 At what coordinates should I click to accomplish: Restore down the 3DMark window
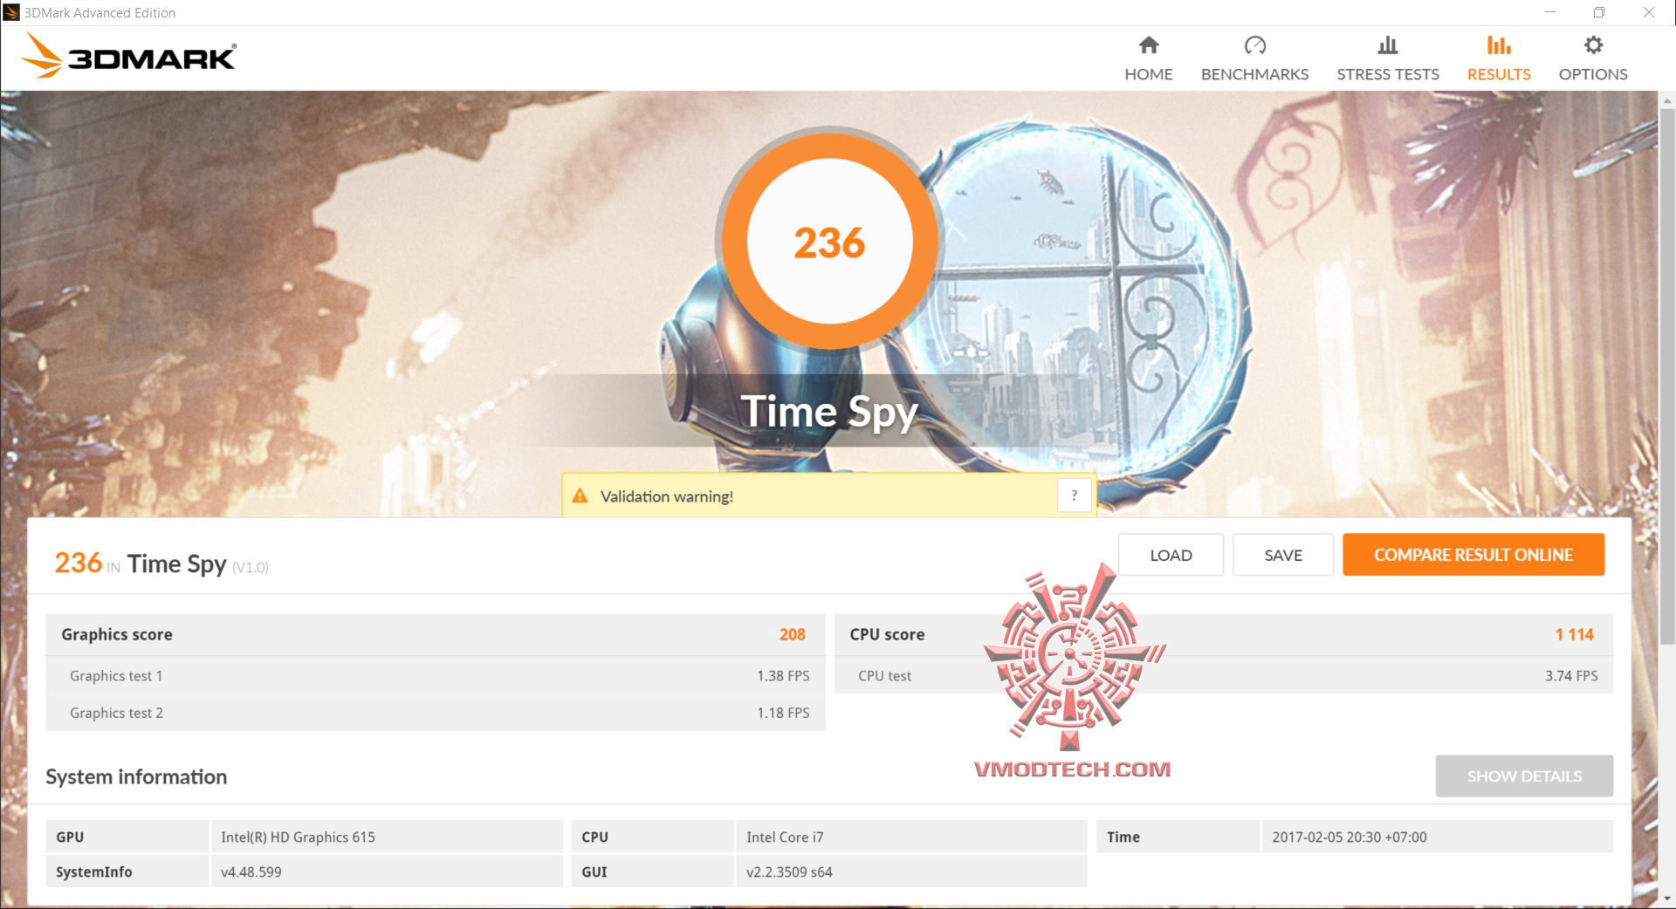[1599, 12]
